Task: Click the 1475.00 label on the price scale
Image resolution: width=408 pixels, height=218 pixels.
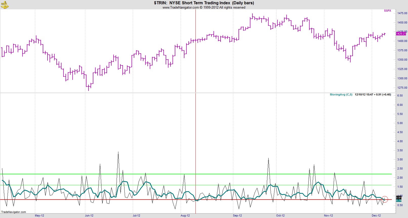Action: pyautogui.click(x=402, y=13)
